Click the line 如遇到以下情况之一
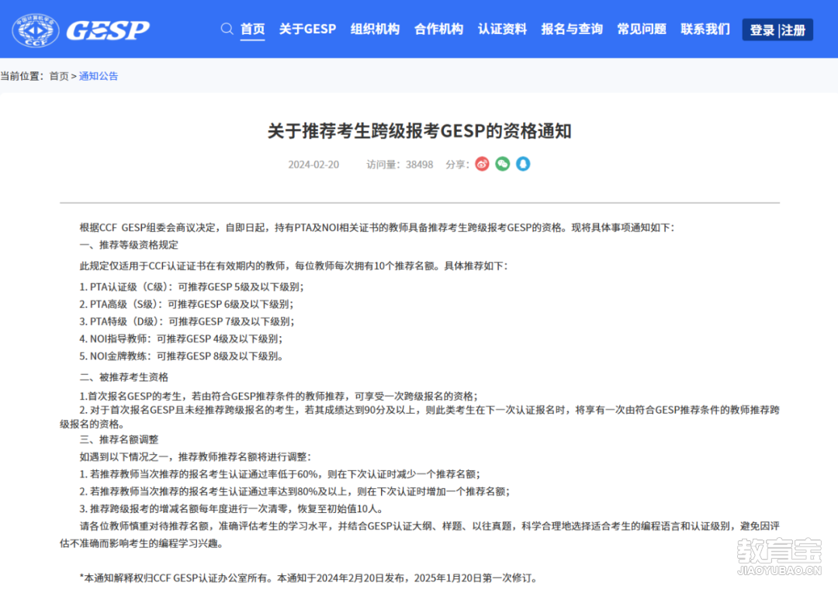 [x=195, y=456]
